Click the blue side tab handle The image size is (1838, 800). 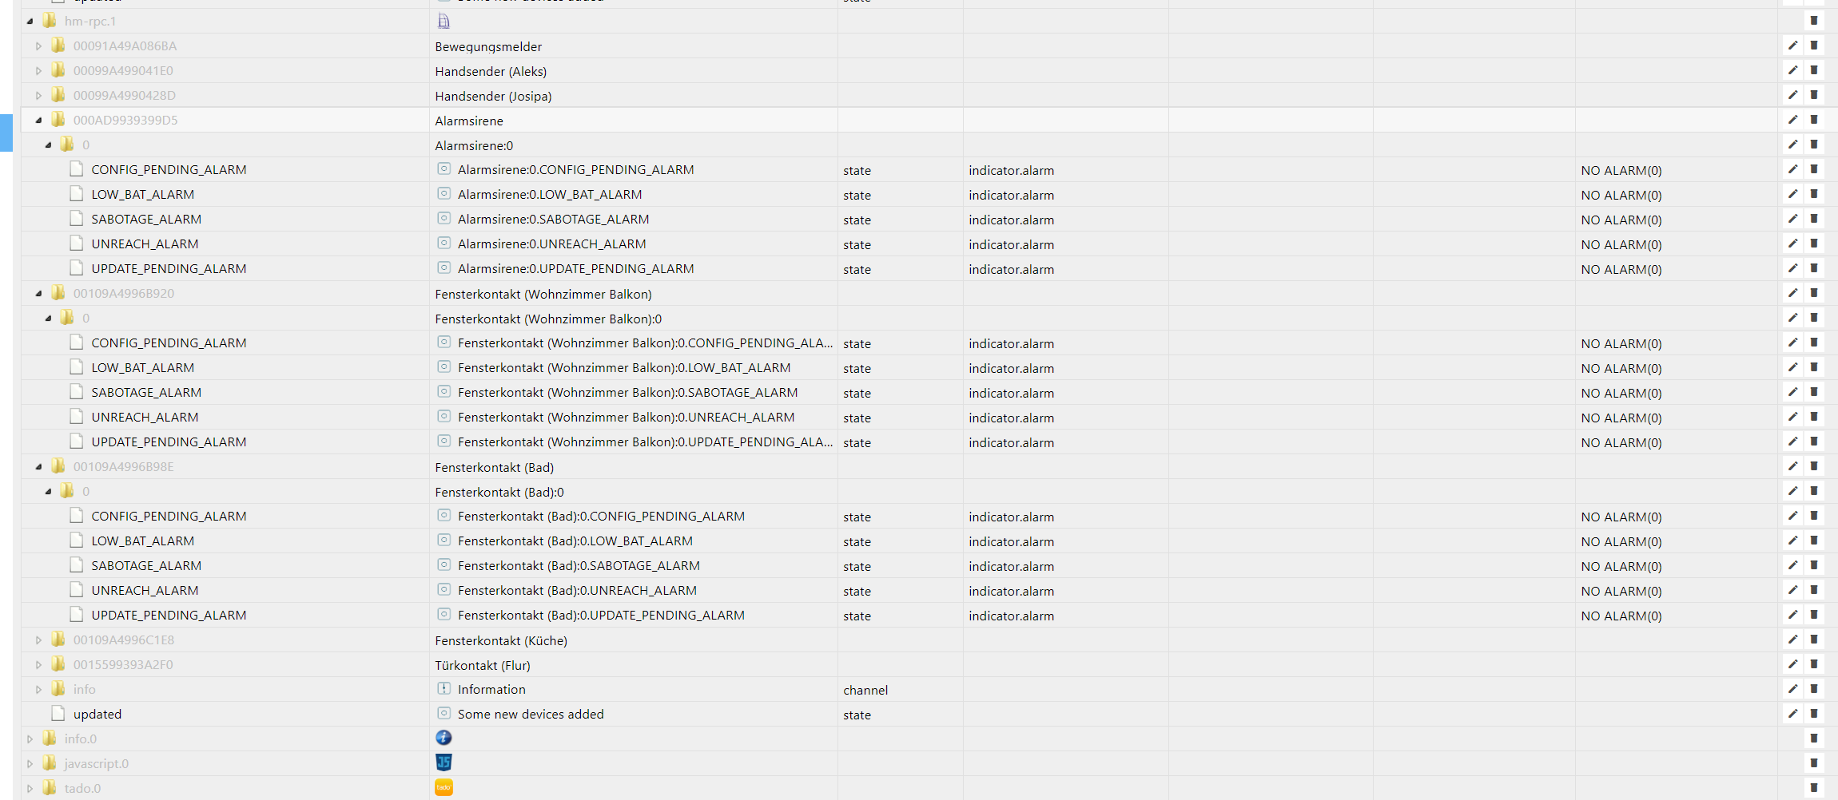coord(6,133)
